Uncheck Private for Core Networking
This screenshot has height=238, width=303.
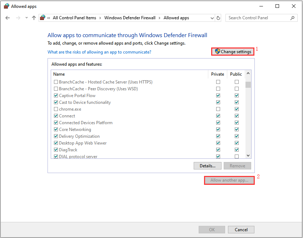pos(218,129)
